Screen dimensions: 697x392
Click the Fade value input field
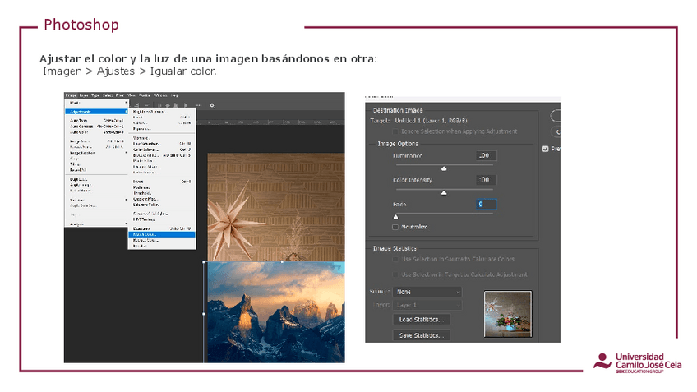(x=486, y=204)
